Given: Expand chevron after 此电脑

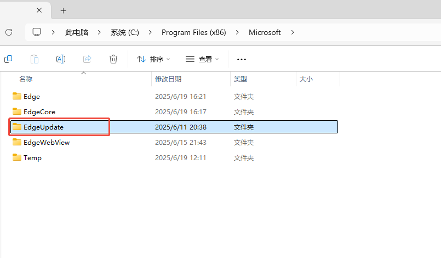Looking at the screenshot, I should tap(99, 32).
